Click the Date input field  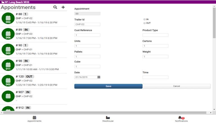[x=86, y=77]
